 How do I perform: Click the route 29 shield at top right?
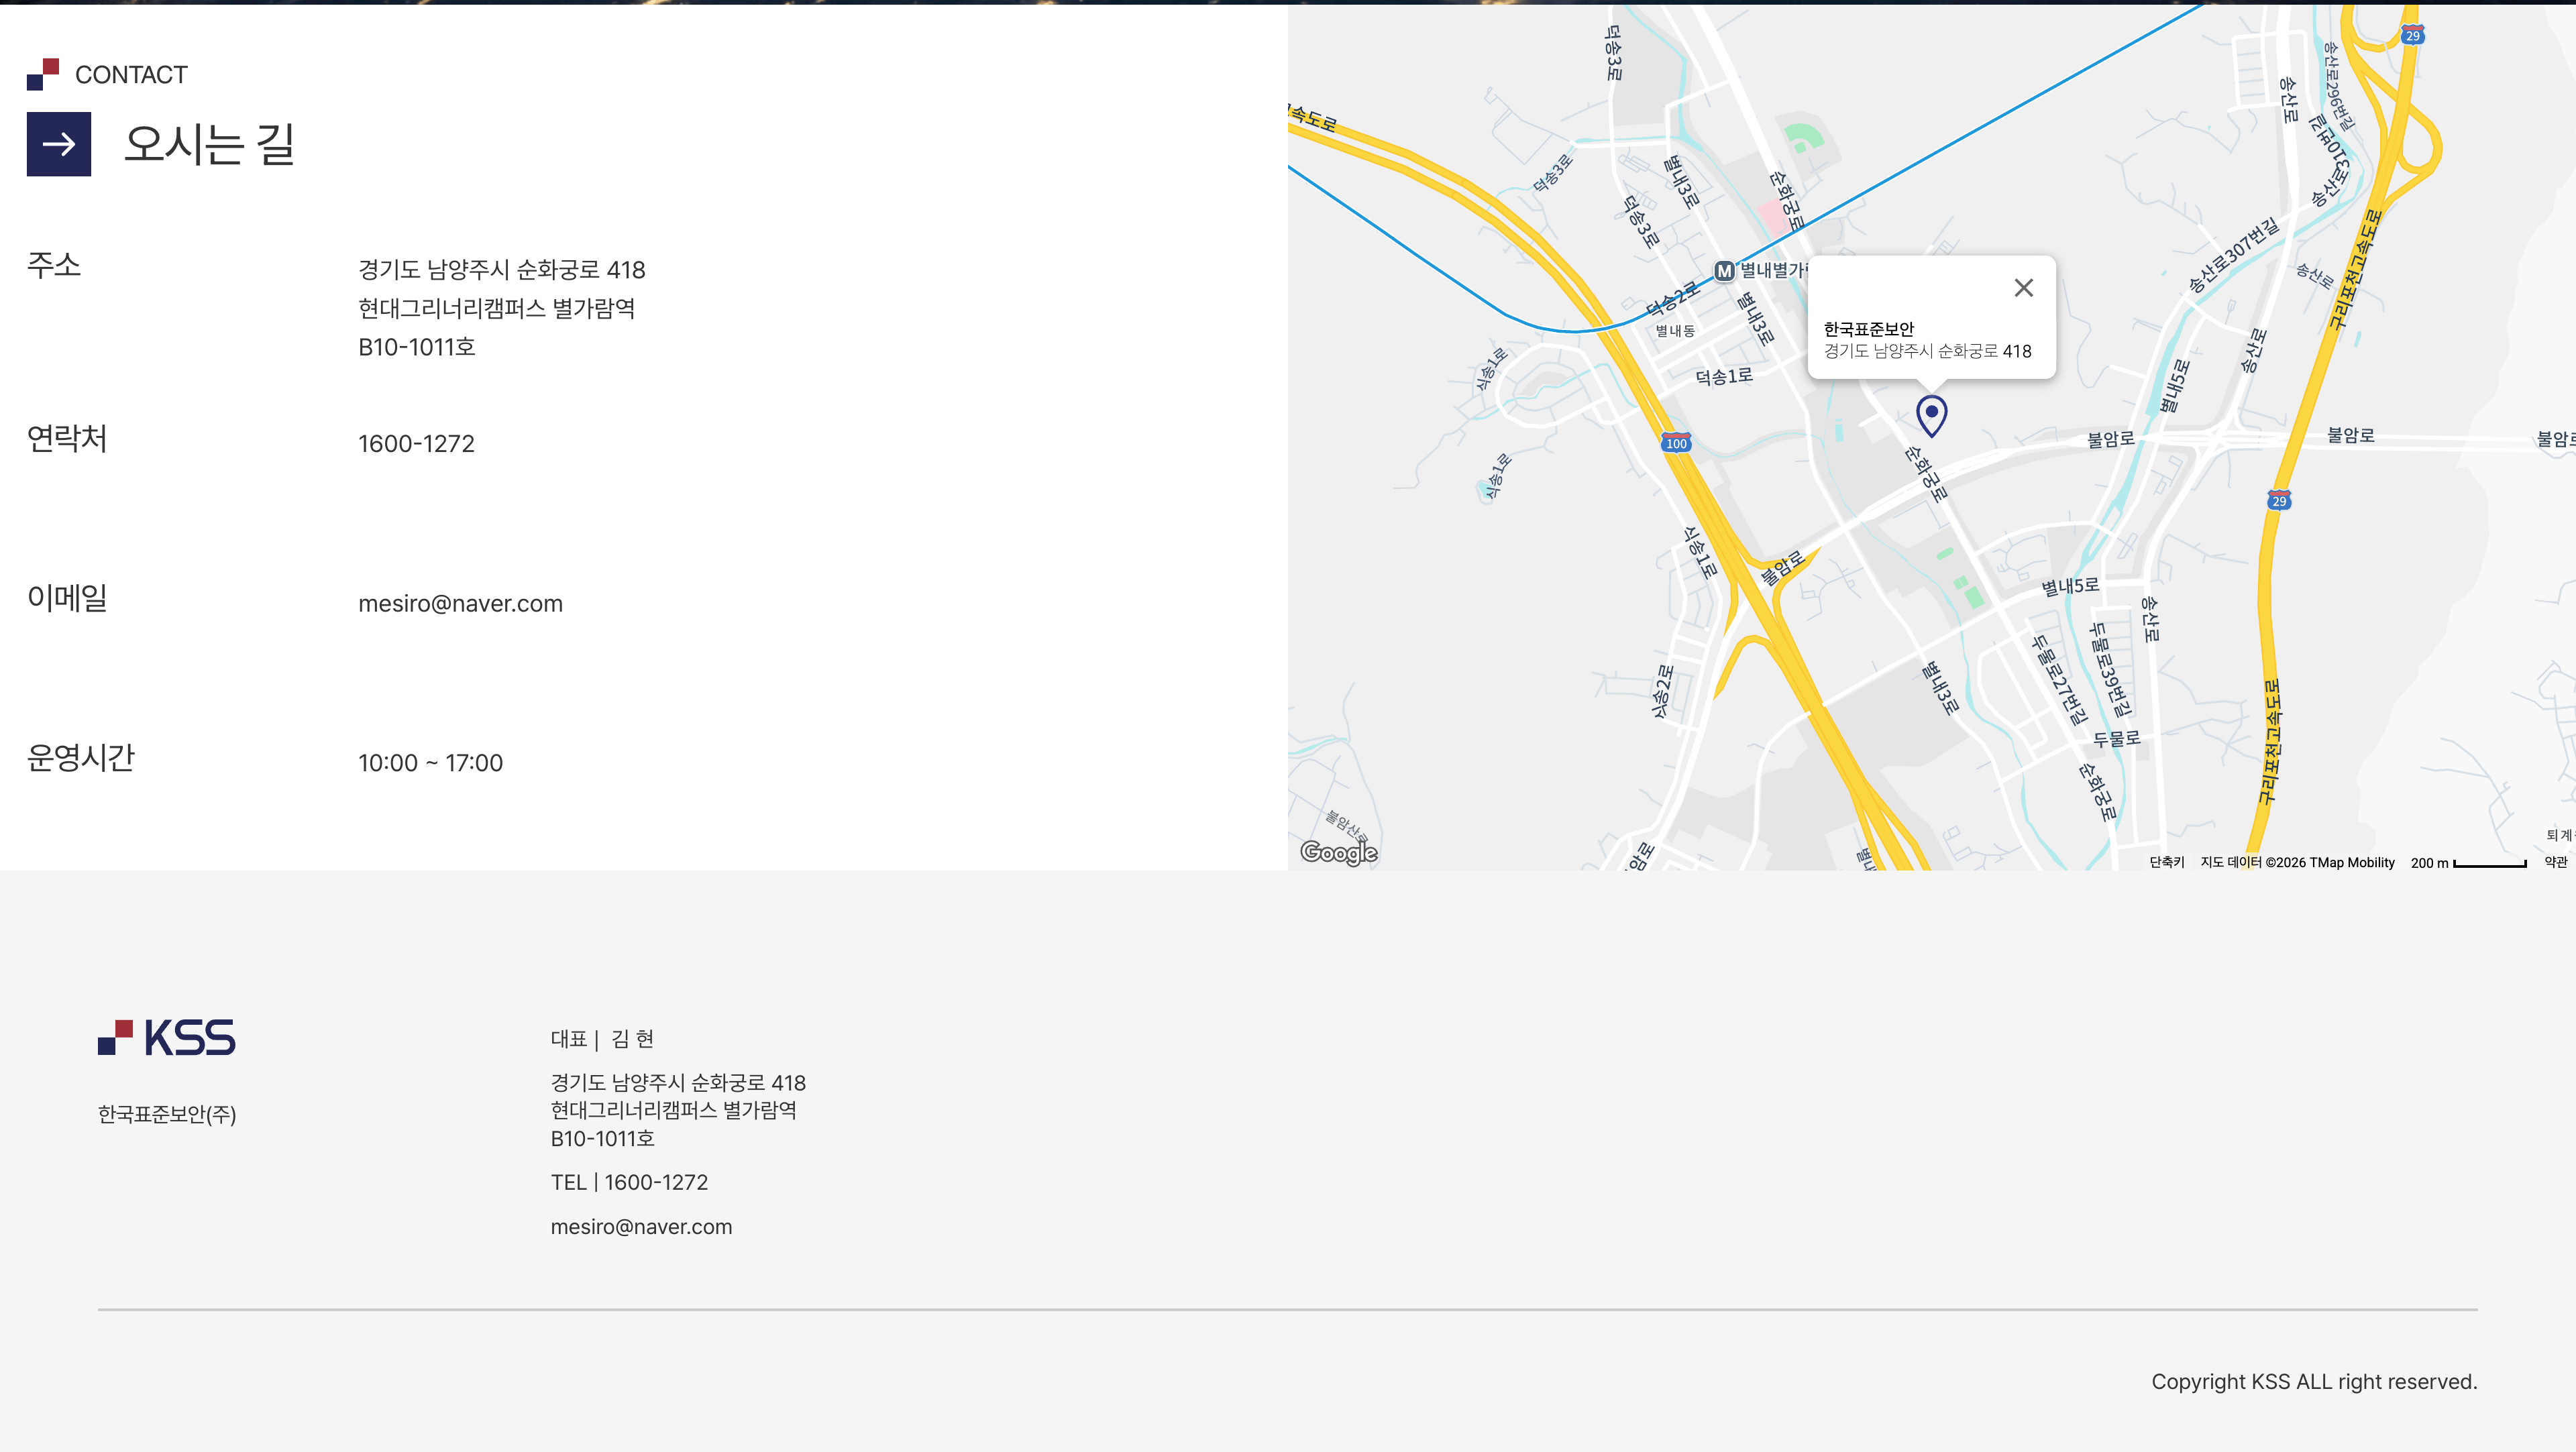tap(2413, 35)
